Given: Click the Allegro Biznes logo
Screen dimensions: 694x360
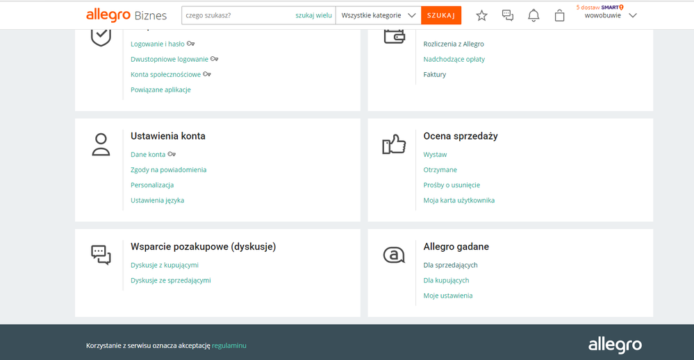Looking at the screenshot, I should [x=126, y=15].
